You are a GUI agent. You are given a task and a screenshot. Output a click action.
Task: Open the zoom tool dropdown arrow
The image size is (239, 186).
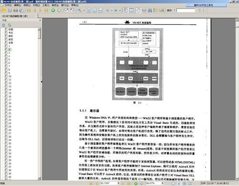84,11
